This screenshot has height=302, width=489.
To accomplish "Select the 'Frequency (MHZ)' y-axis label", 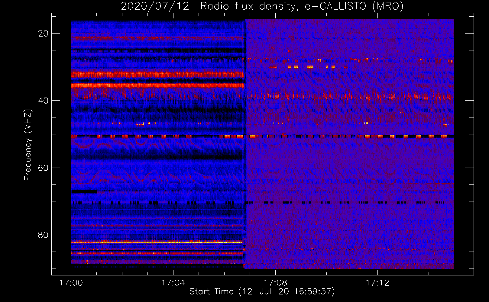I will point(28,145).
